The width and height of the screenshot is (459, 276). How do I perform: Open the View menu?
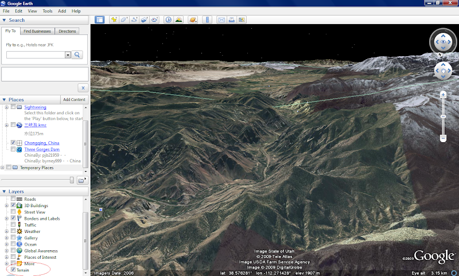(x=32, y=11)
